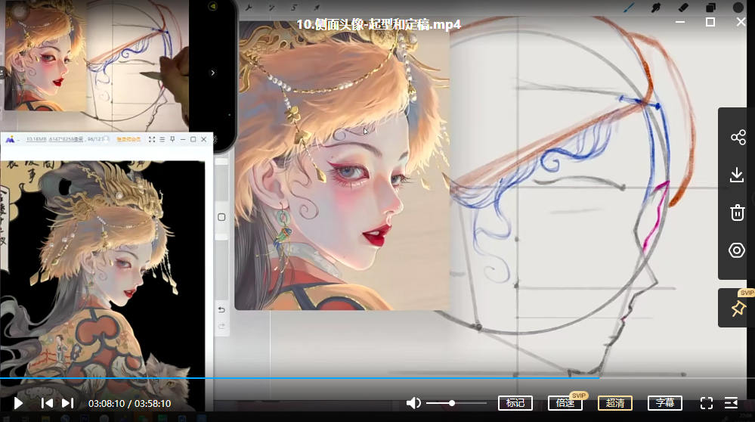755x422 pixels.
Task: Open the hexagon settings icon
Action: click(738, 250)
